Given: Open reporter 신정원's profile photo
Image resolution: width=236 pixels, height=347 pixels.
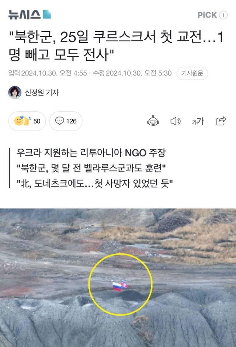Looking at the screenshot, I should point(15,93).
